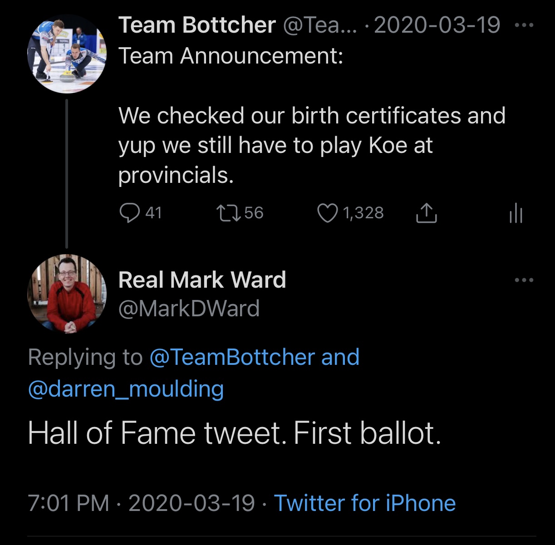Tap the 1,328 likes count

click(363, 213)
